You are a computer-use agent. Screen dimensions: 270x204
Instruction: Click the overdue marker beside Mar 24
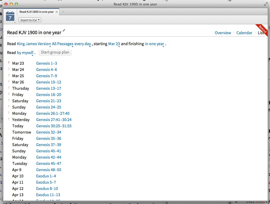(9, 69)
